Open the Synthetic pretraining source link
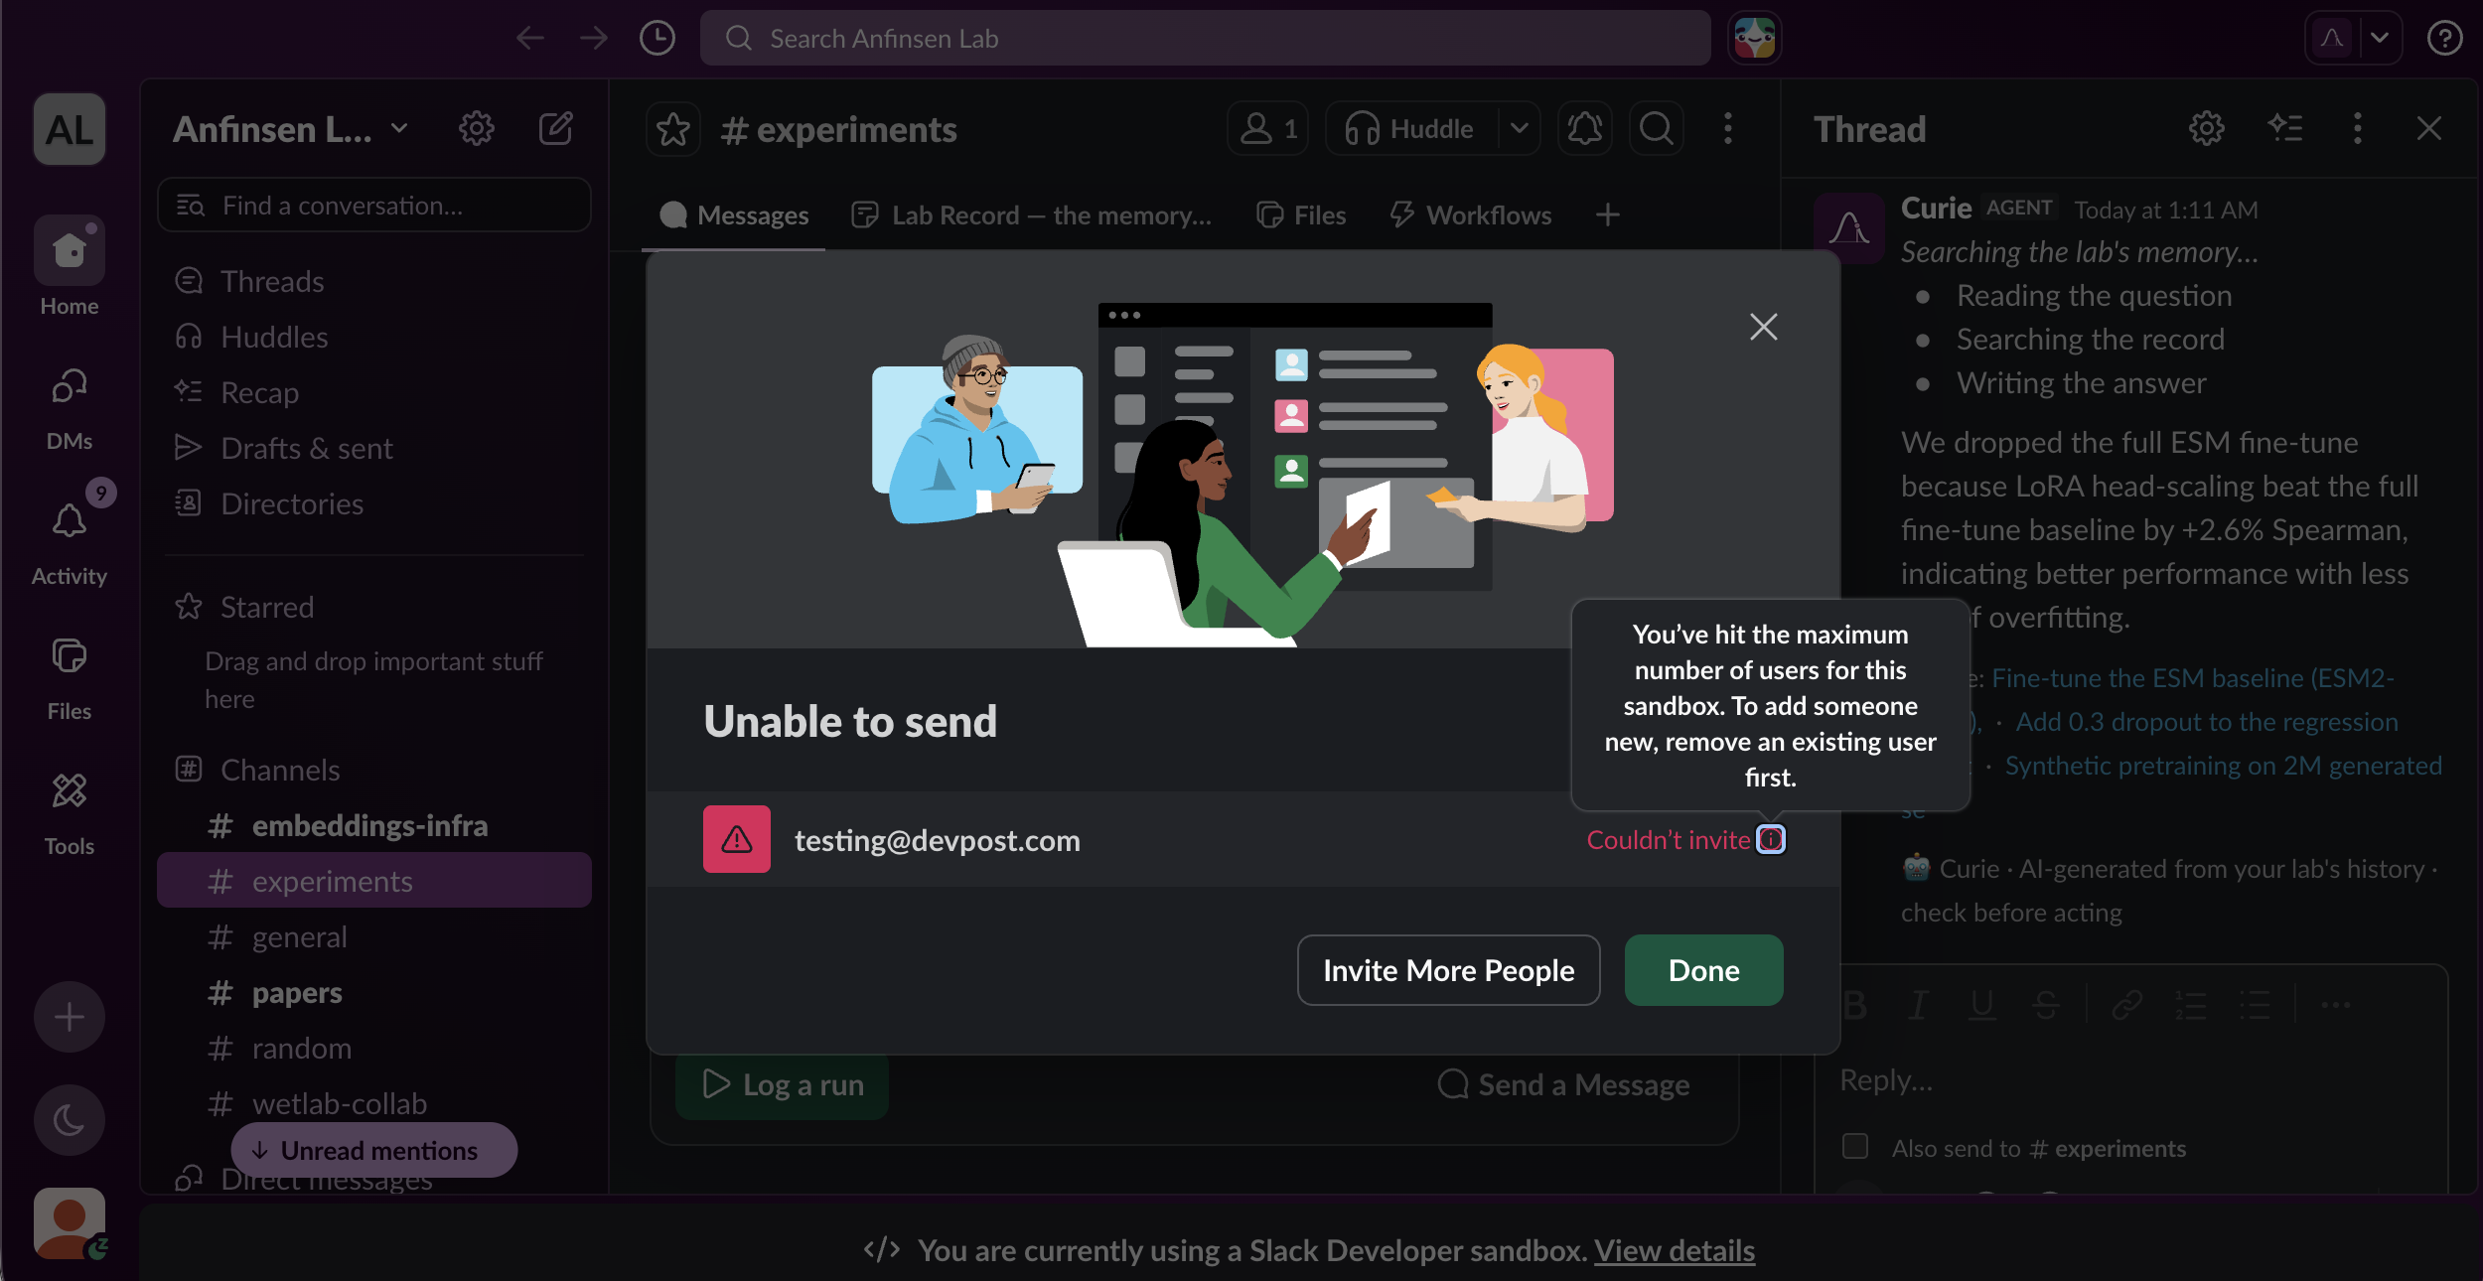This screenshot has height=1281, width=2483. click(x=2224, y=766)
